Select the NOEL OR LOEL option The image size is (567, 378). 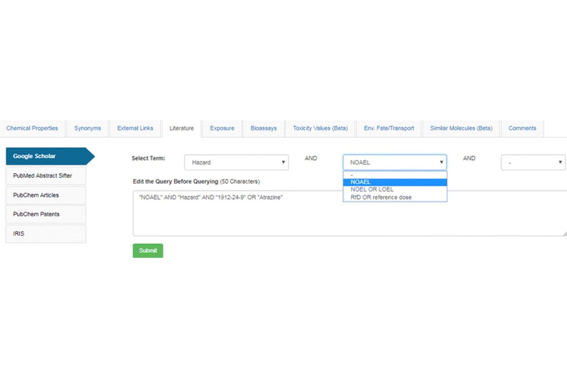click(x=395, y=190)
